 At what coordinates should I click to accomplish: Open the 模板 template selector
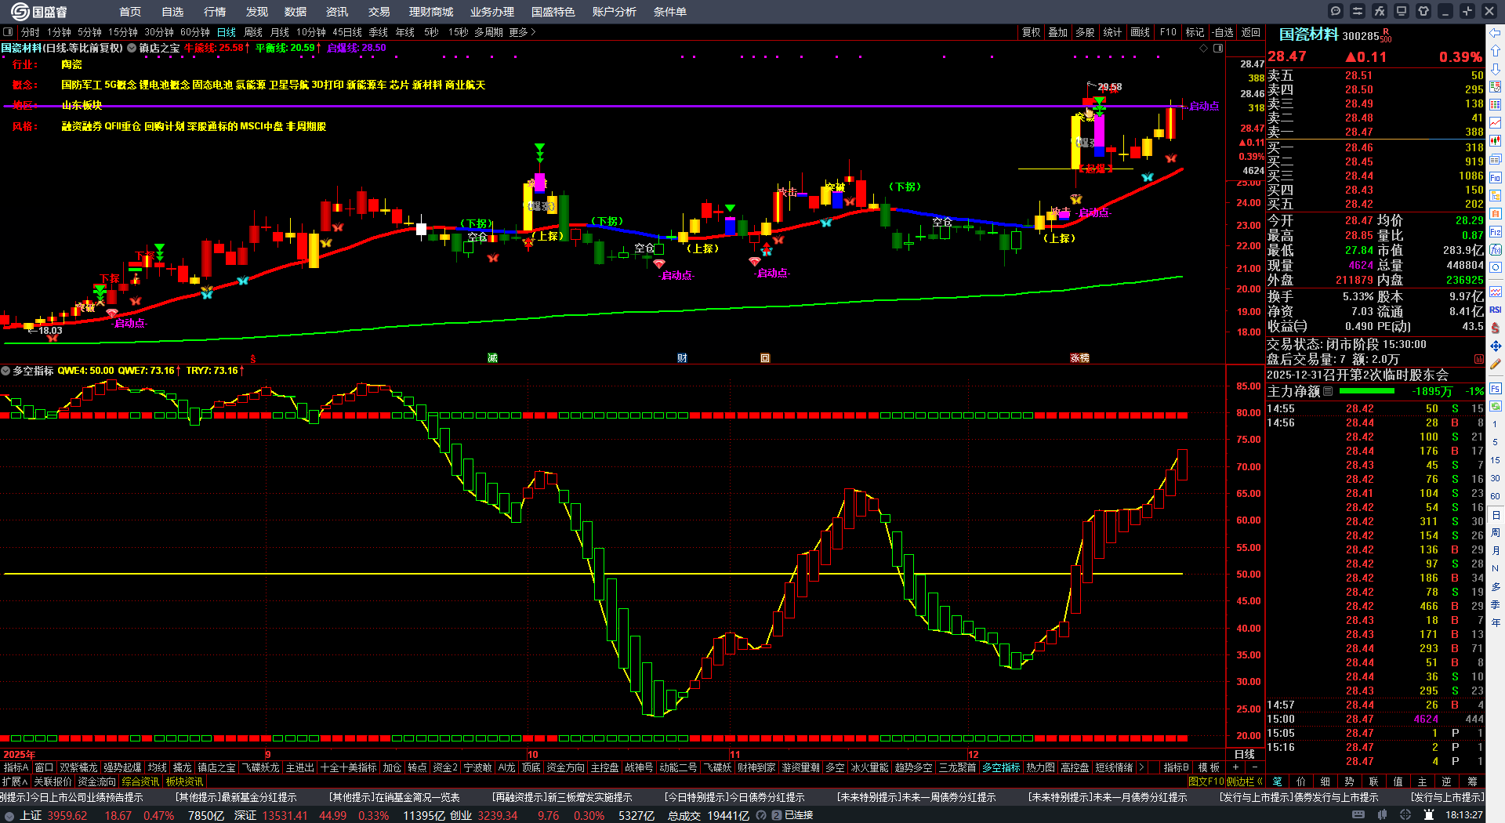tap(1209, 767)
